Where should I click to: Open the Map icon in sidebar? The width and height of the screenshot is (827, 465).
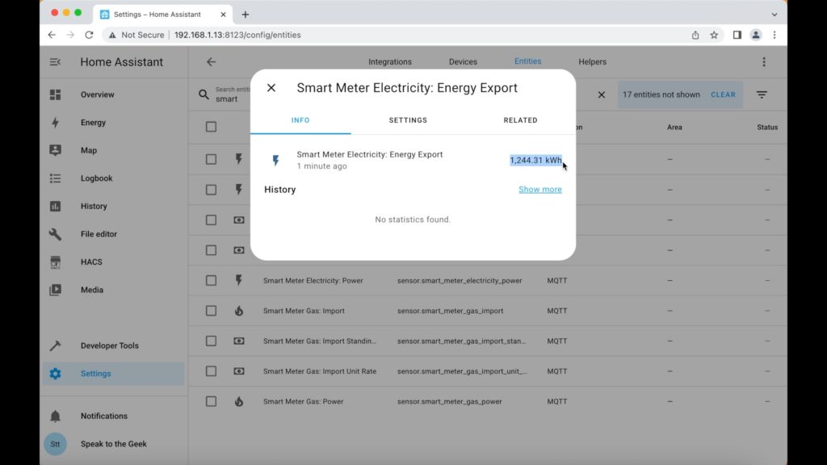click(x=56, y=150)
